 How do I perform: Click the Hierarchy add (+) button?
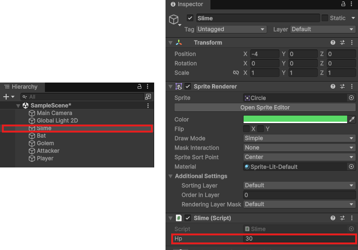click(x=6, y=97)
